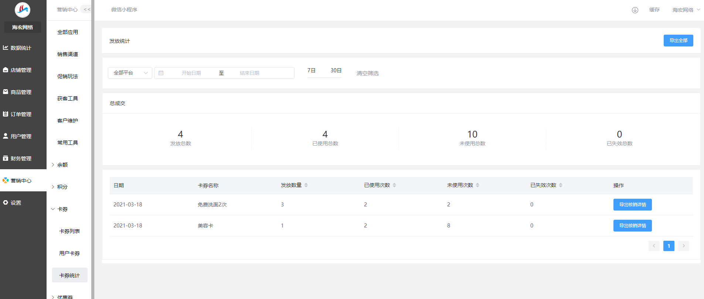Click the 海宏网络 logo avatar

pyautogui.click(x=23, y=10)
